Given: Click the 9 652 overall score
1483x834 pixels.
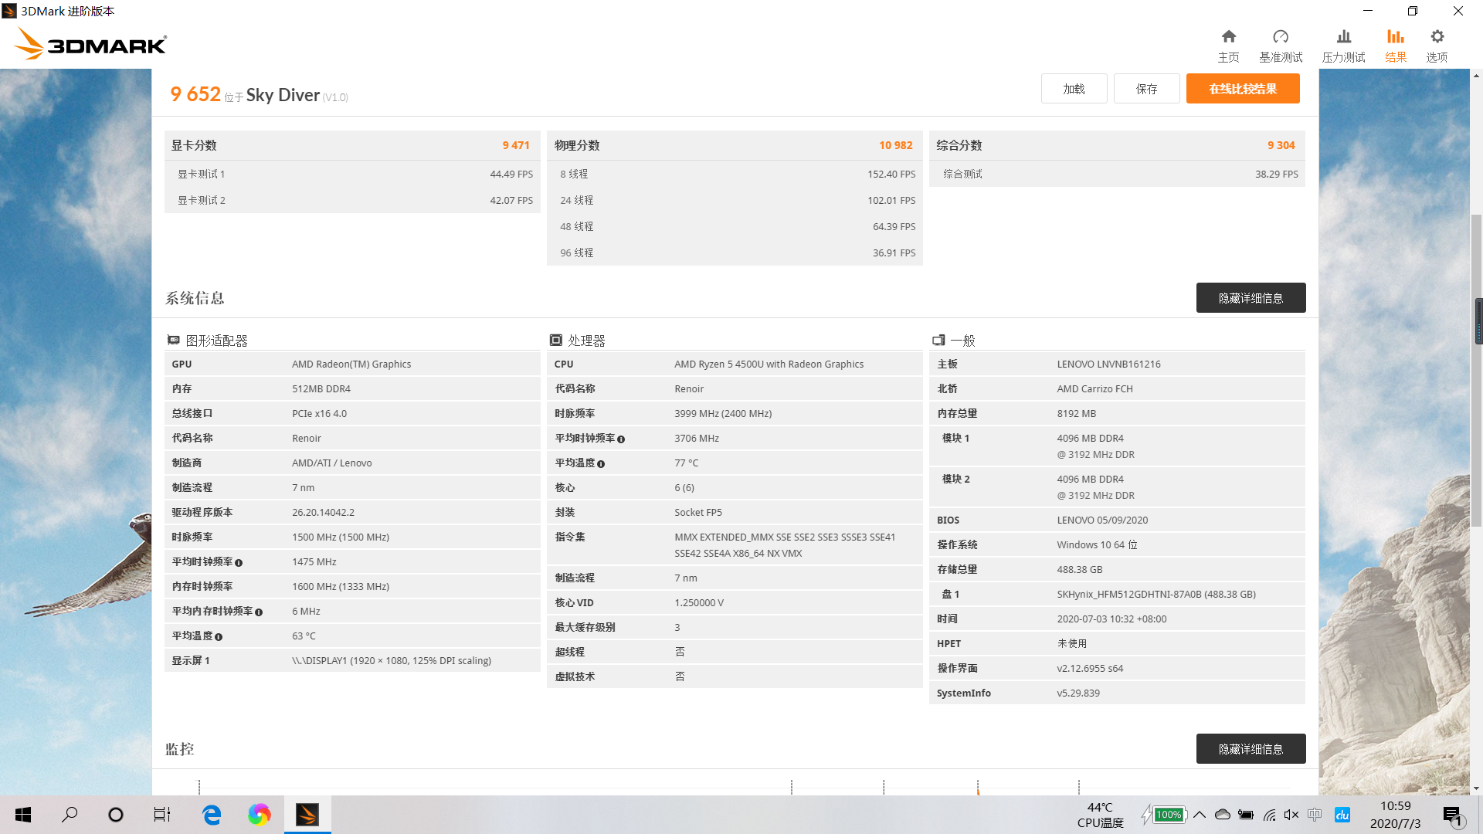Looking at the screenshot, I should click(195, 94).
